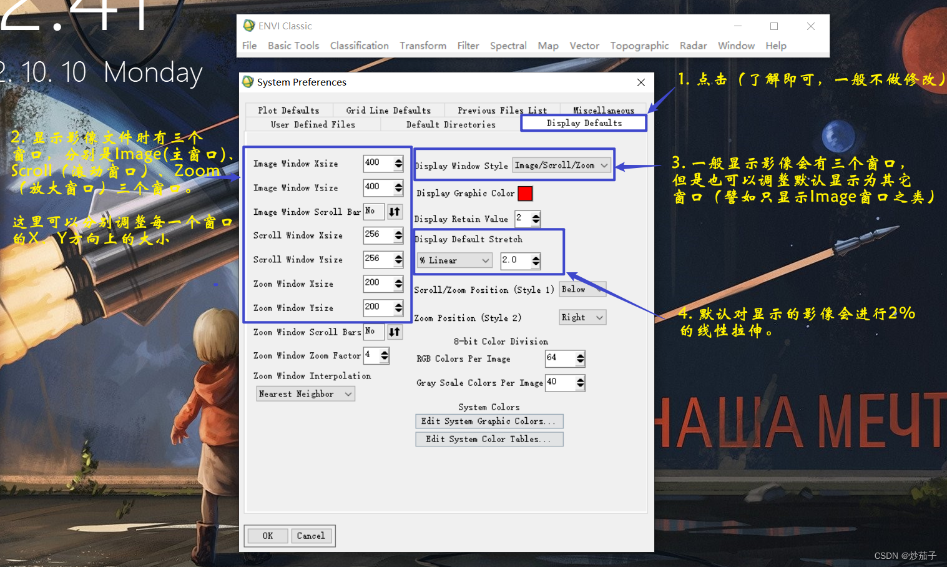
Task: Switch to the Plot Defaults tab
Action: [288, 110]
